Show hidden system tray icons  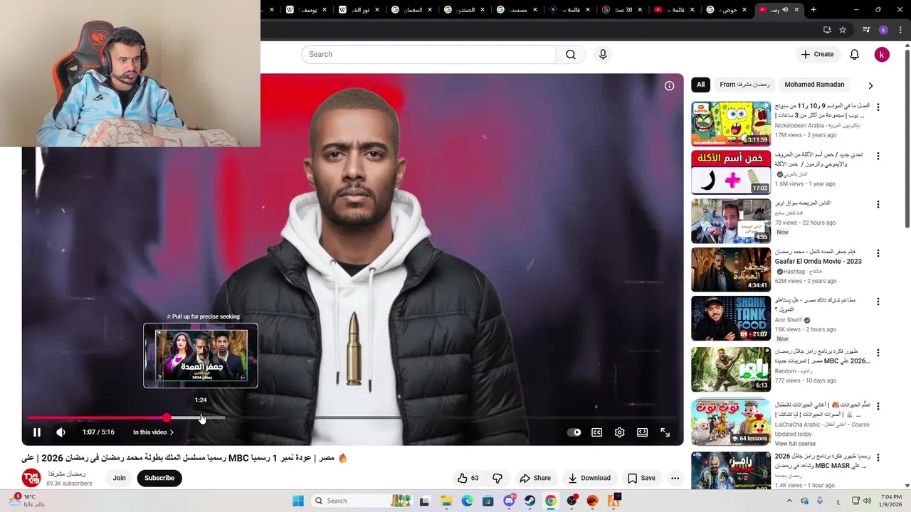789,501
